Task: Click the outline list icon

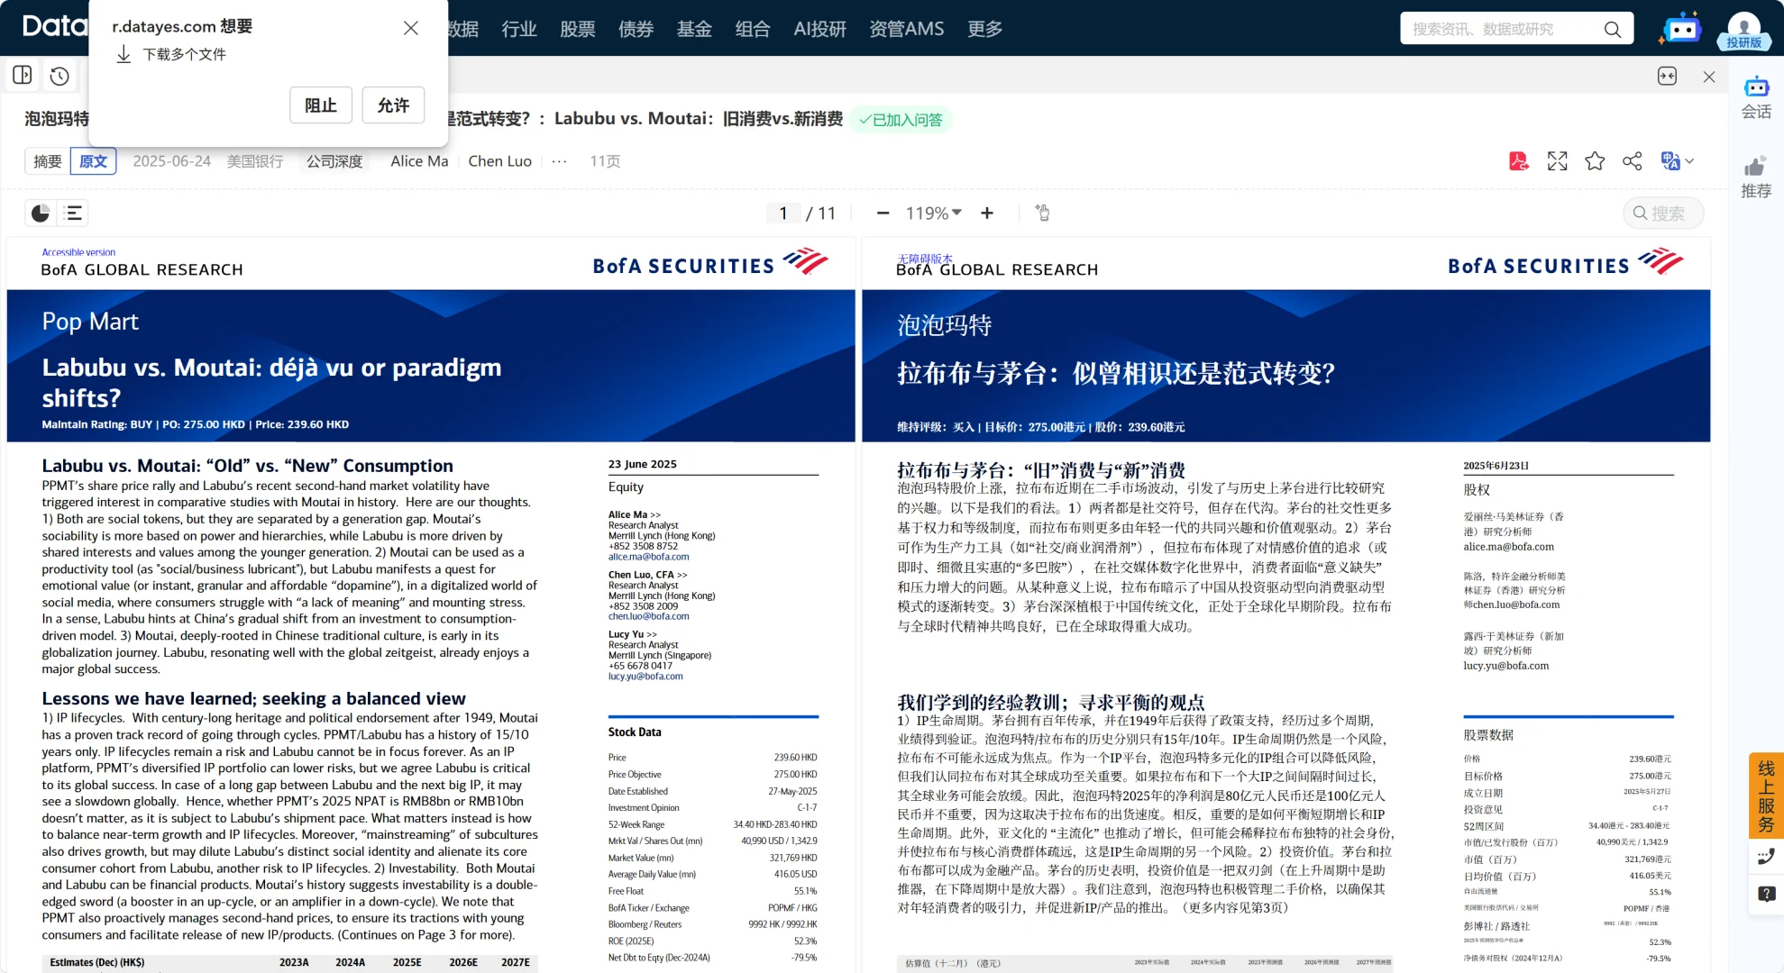Action: [x=74, y=213]
